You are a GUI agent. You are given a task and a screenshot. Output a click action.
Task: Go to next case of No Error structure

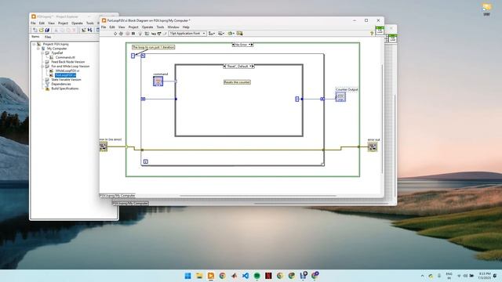[x=252, y=45]
